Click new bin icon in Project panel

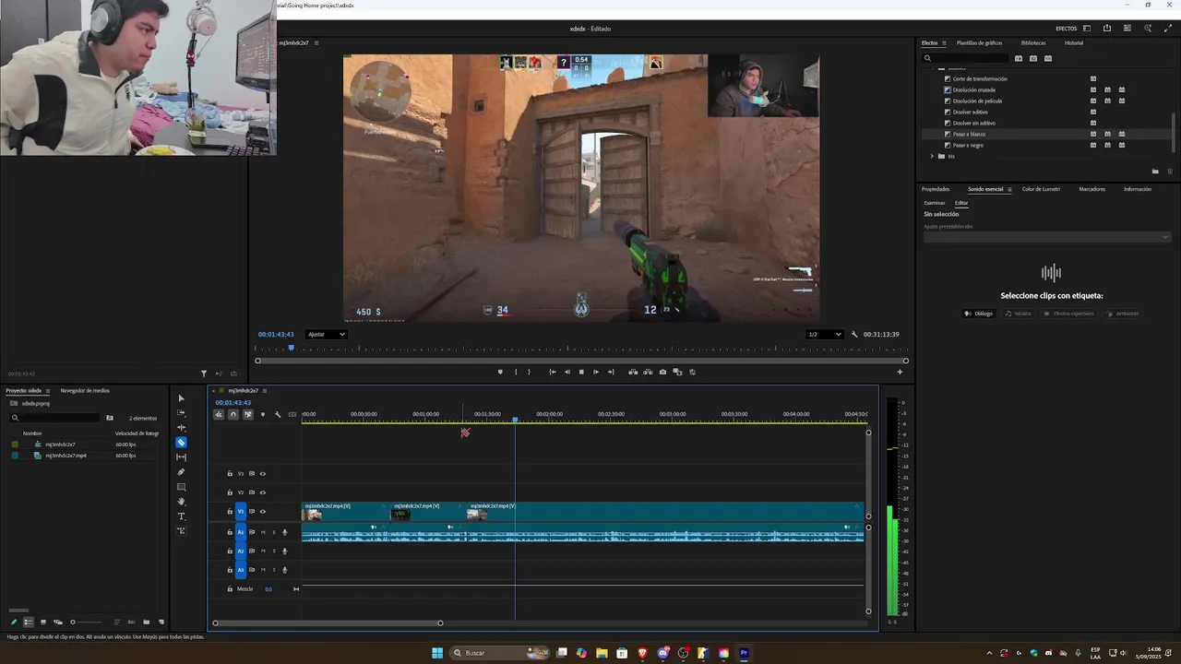point(146,622)
